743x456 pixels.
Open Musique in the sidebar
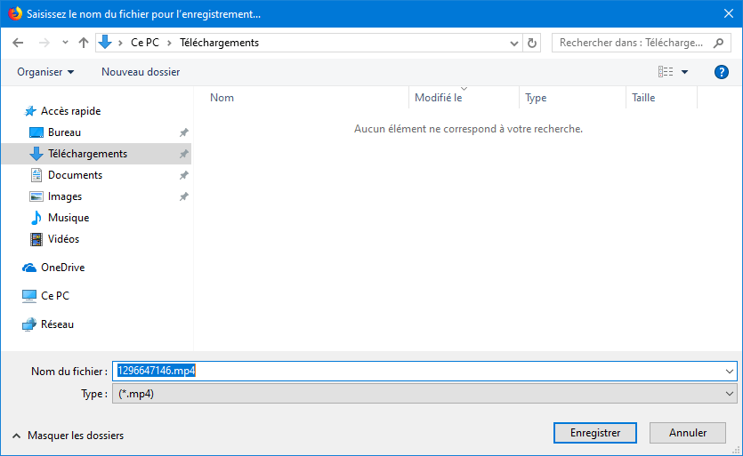[x=69, y=218]
